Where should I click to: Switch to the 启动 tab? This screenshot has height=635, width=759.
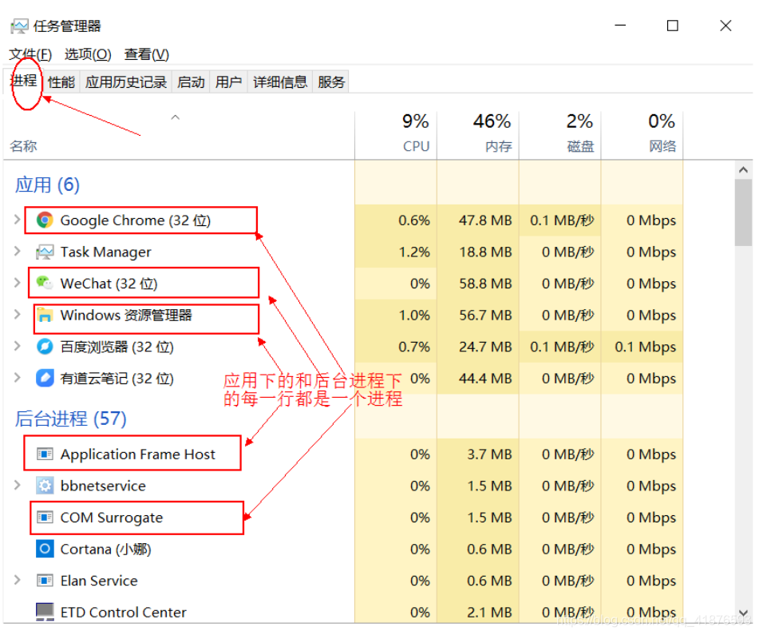point(192,81)
